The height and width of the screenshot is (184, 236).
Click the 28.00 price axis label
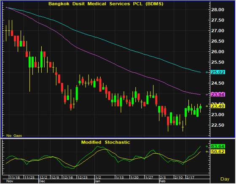(x=217, y=10)
